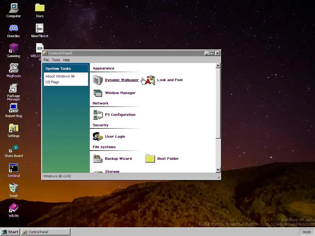Open the Look and Feel text label
315x236 pixels.
[x=170, y=80]
